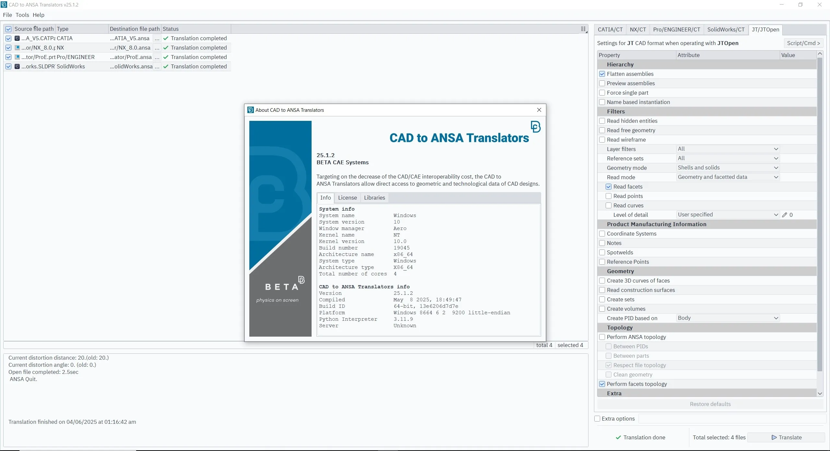
Task: Click the Translate button
Action: click(786, 437)
